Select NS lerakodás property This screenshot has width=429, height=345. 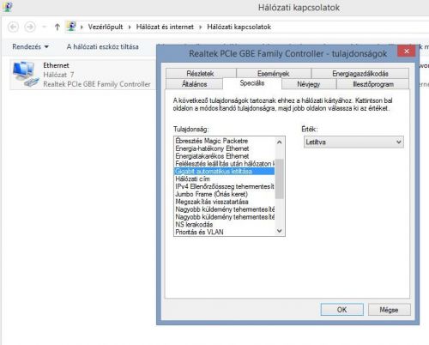[225, 224]
